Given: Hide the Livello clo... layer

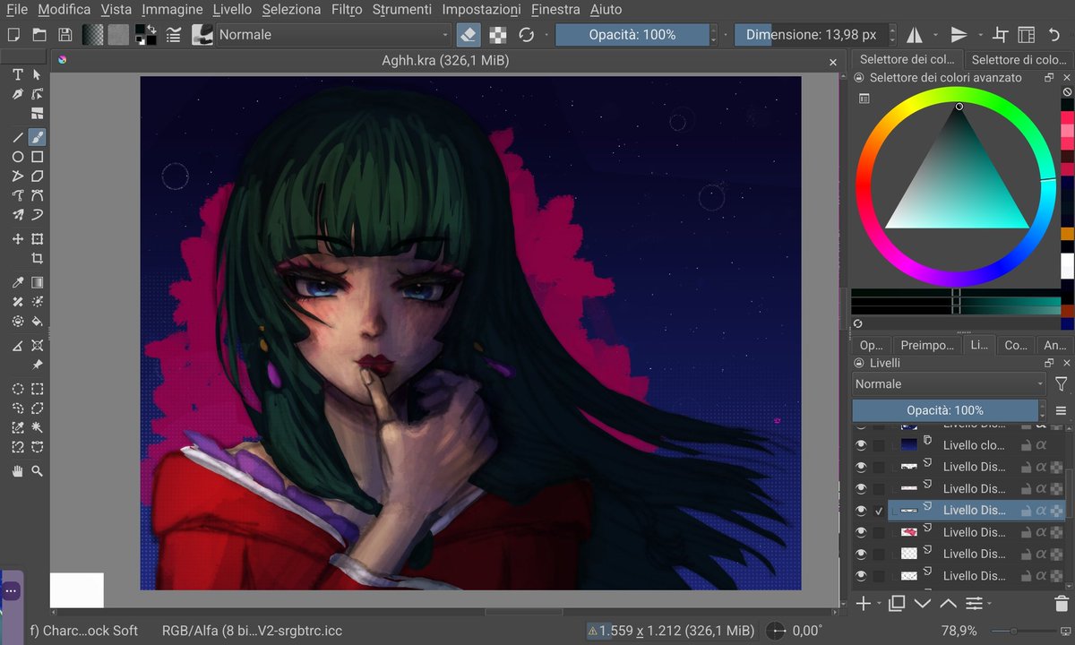Looking at the screenshot, I should (x=861, y=445).
